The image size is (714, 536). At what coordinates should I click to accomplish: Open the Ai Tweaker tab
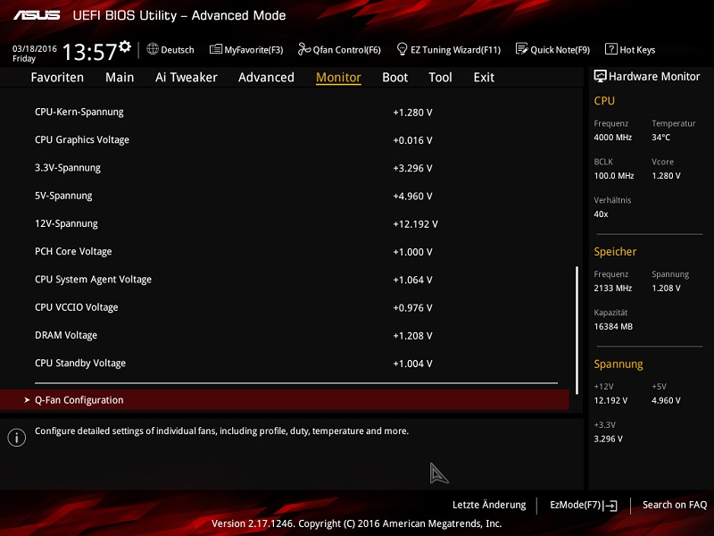[x=187, y=78]
